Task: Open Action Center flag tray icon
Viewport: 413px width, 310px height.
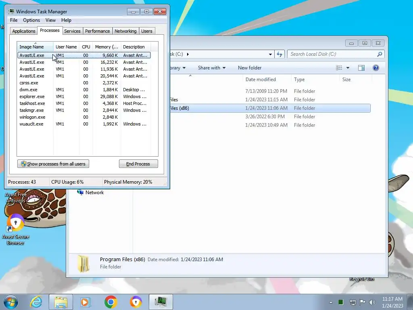Action: pos(363,302)
